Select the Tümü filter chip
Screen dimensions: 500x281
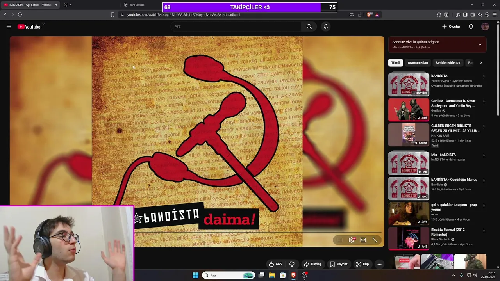(x=396, y=63)
